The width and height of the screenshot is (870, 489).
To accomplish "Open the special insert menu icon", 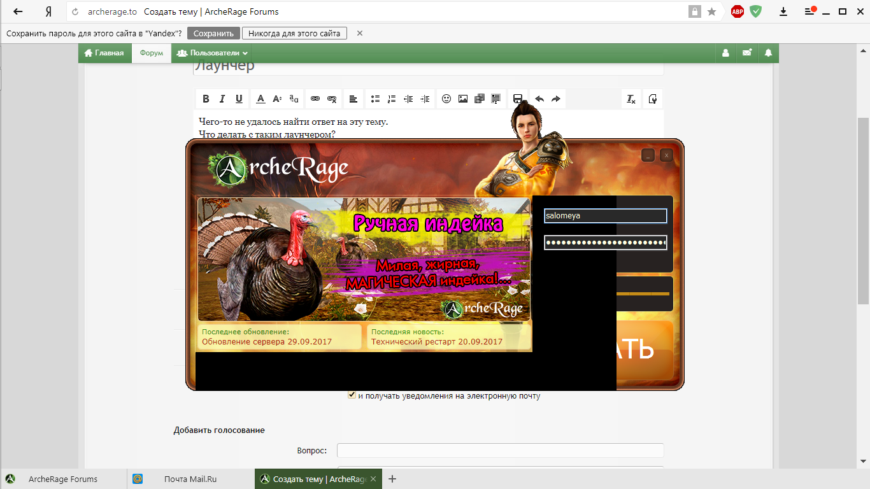I will [496, 99].
